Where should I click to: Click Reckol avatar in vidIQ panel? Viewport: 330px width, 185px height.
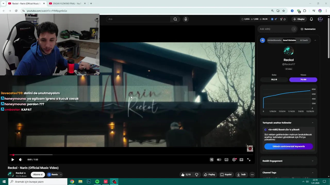click(x=288, y=51)
